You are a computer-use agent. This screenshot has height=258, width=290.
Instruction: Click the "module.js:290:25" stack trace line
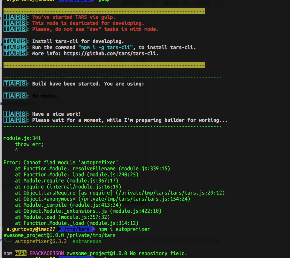pos(77,175)
